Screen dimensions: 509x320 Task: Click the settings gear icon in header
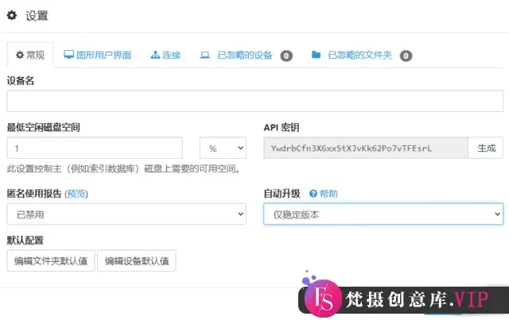(x=12, y=15)
